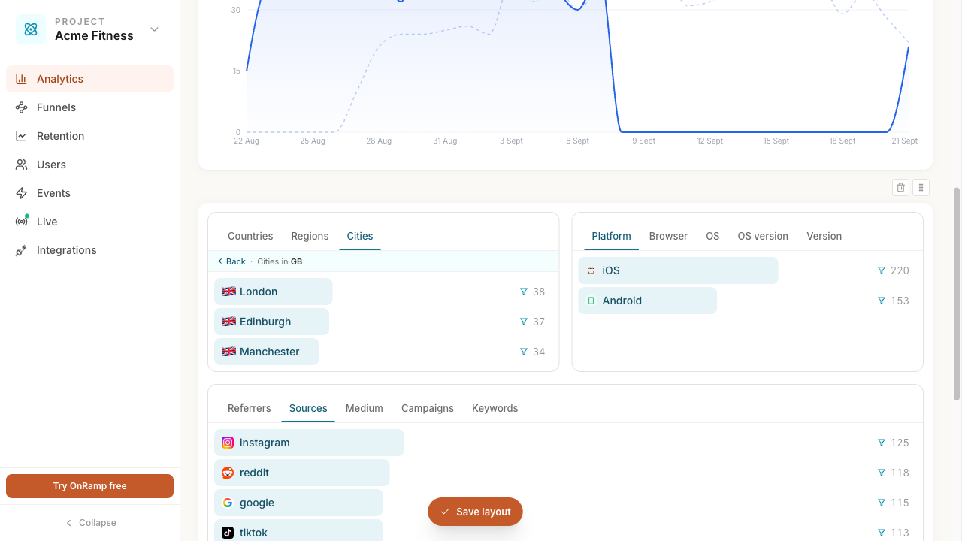The image size is (962, 541).
Task: Open the Version tab
Action: point(824,236)
